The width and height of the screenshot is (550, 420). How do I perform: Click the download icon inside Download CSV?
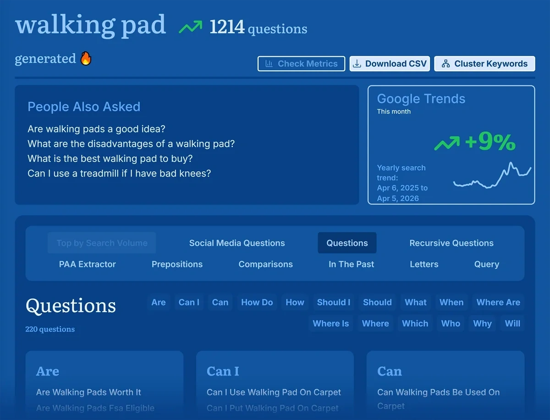click(x=357, y=63)
